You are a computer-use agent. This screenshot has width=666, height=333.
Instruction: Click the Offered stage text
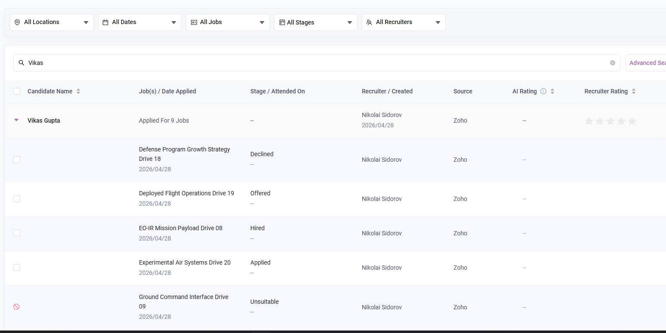click(x=260, y=193)
